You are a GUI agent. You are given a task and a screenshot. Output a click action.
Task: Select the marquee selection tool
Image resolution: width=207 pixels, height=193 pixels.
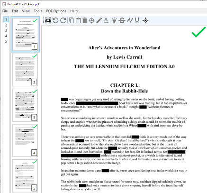click(48, 20)
